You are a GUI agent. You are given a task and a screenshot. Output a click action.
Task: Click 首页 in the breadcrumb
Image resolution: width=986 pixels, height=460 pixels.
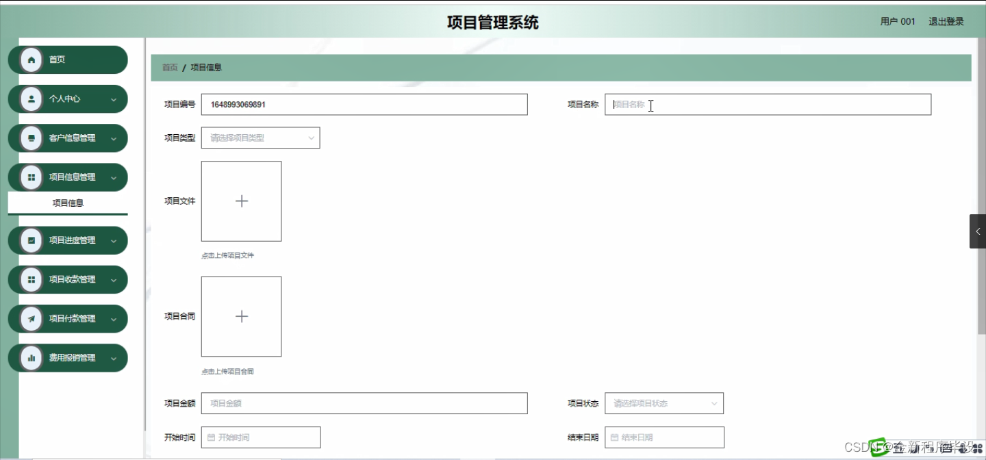169,67
